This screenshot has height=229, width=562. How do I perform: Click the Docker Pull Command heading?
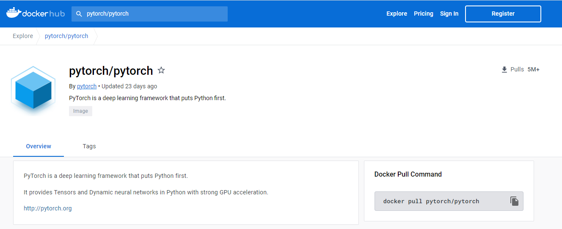point(408,174)
